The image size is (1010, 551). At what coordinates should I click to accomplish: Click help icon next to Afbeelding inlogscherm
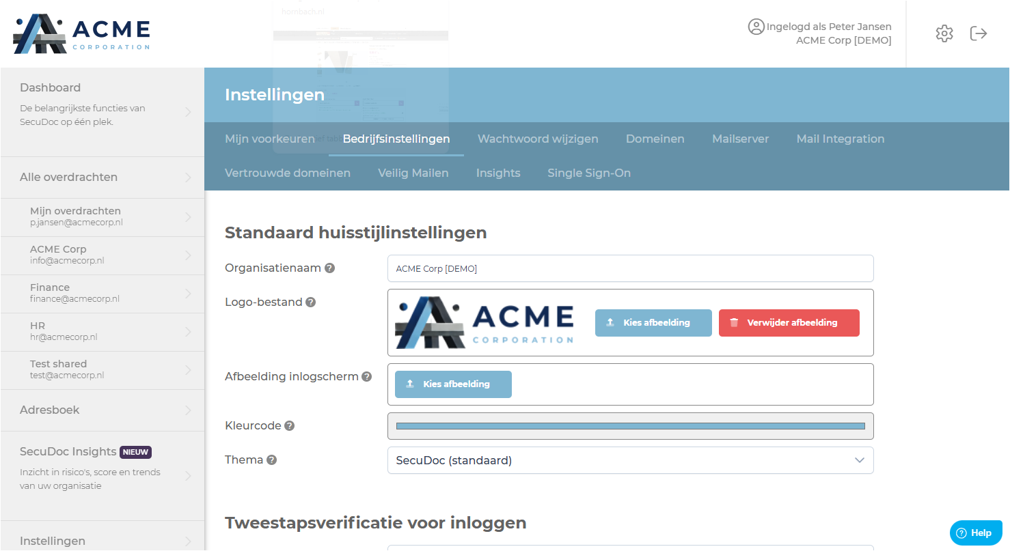(x=366, y=377)
